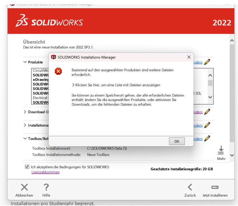
Task: Select the Electrical item in product list
Action: tap(41, 98)
